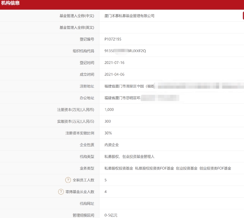Image resolution: width=244 pixels, height=218 pixels.
Task: Click help icon beside 全职员工人数
Action: pos(68,180)
